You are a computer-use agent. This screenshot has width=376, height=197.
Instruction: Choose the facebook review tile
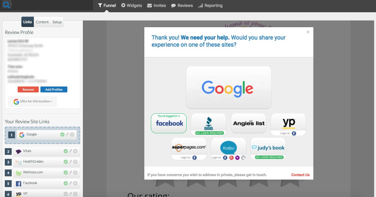click(x=169, y=123)
